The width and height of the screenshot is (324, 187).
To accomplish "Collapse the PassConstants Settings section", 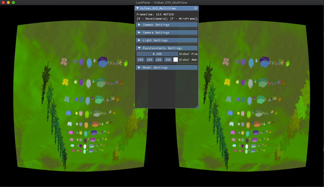I will pyautogui.click(x=166, y=48).
